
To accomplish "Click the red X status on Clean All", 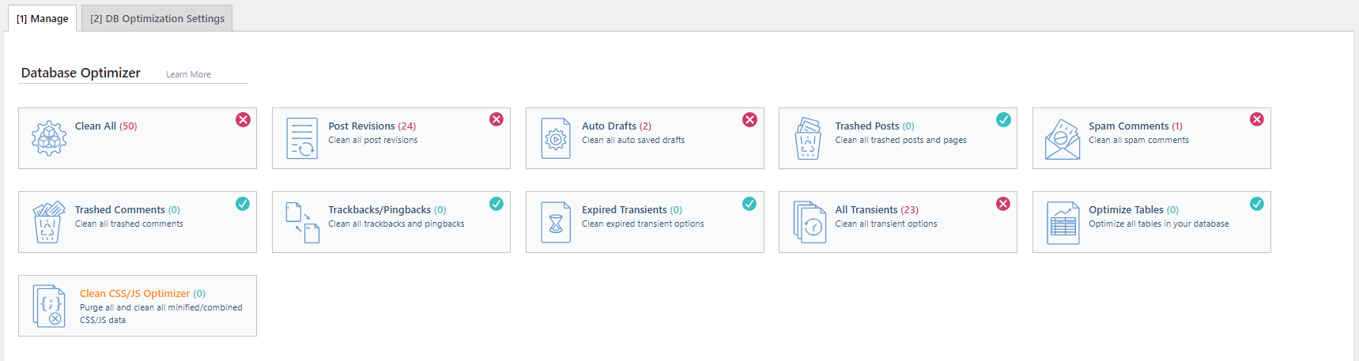I will coord(243,119).
